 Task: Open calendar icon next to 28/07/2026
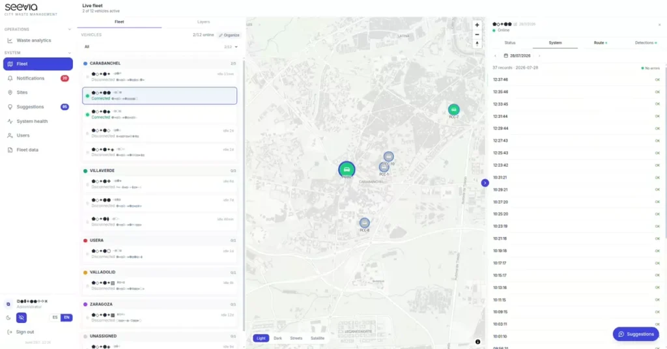[x=505, y=56]
